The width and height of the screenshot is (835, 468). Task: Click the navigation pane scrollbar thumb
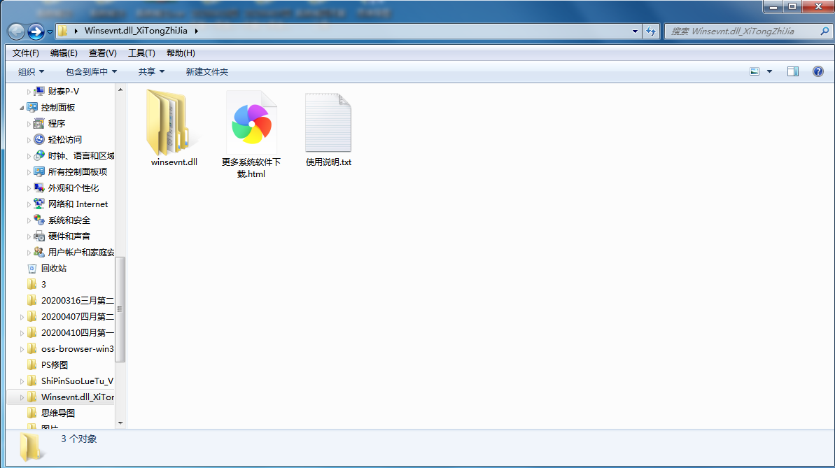tap(120, 309)
